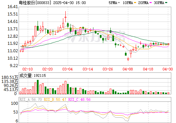The height and width of the screenshot is (123, 176).
Task: Click the tallest green volume bar
Action: pyautogui.click(x=38, y=87)
